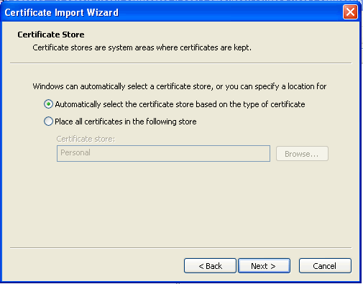Screen dimensions: 363x284
Task: Click the 'Windows can automatically select' instruction text
Action: [90, 86]
